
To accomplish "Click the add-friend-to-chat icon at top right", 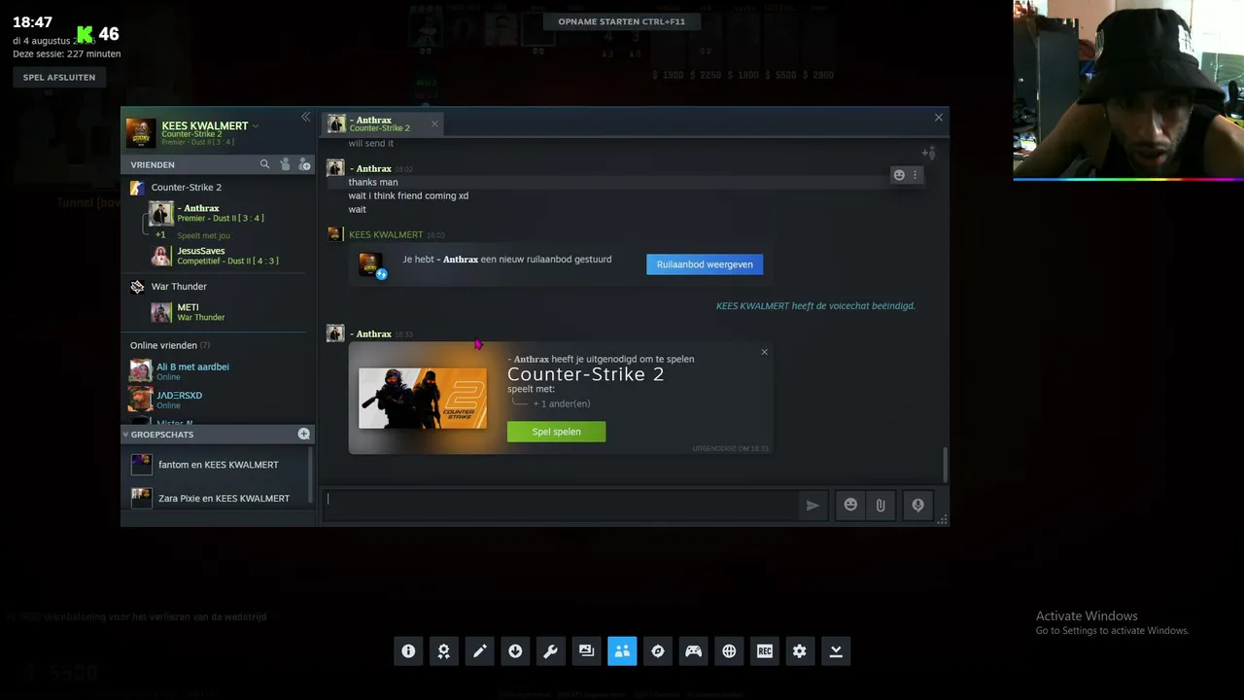I will pyautogui.click(x=929, y=153).
